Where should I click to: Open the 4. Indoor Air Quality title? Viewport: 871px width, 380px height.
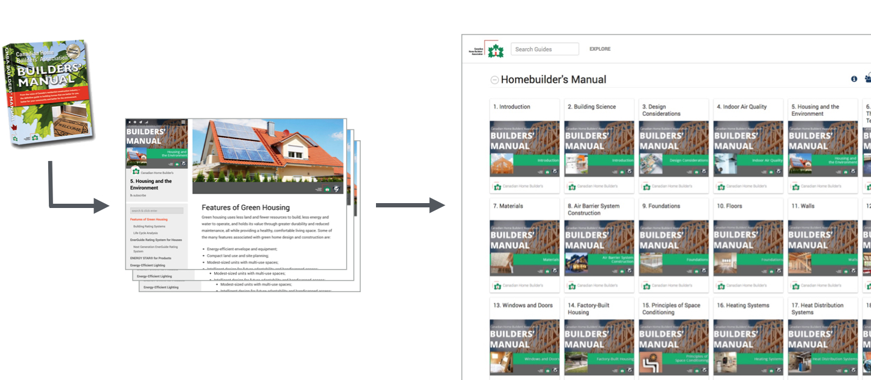[742, 107]
